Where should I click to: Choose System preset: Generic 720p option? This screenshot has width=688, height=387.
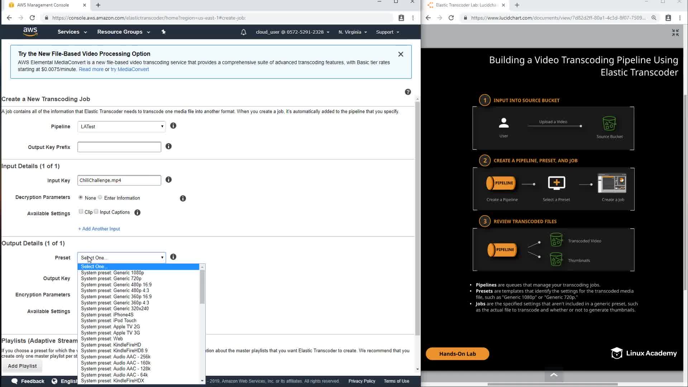[x=111, y=278]
